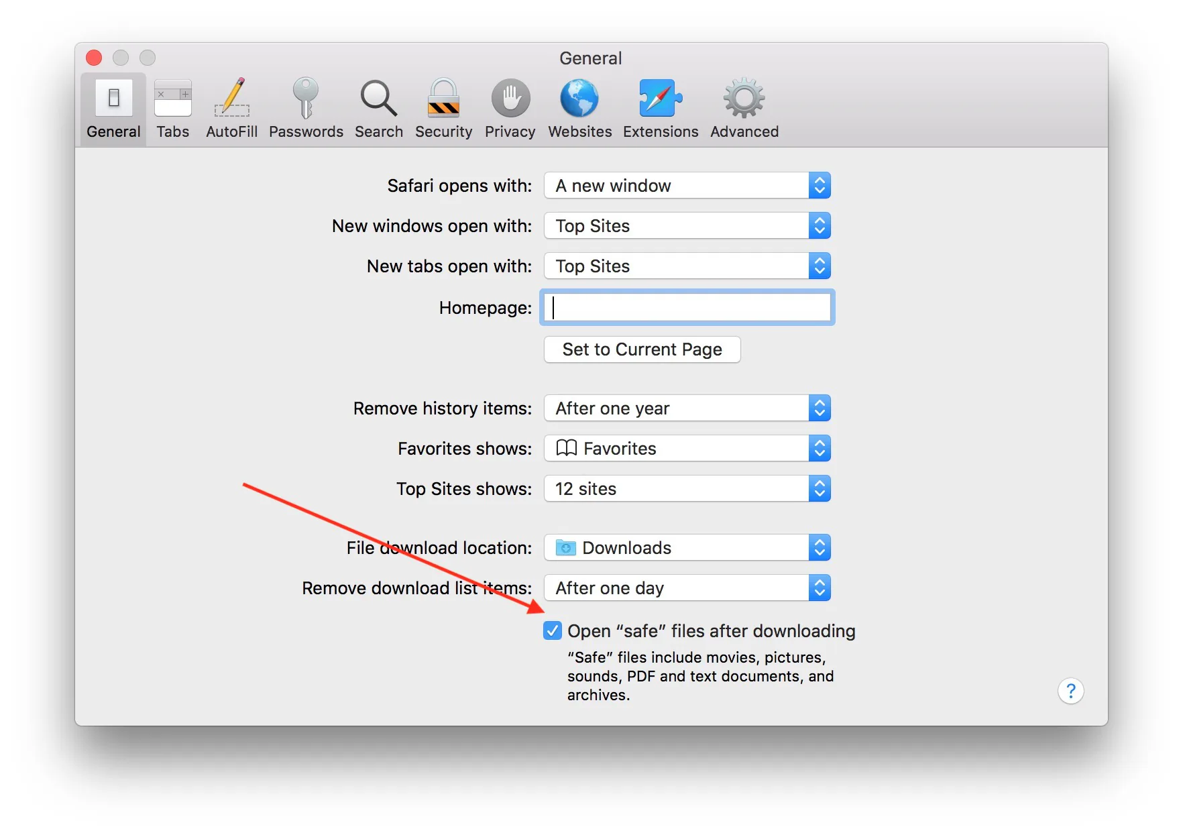
Task: Open the Websites globe pane
Action: point(579,109)
